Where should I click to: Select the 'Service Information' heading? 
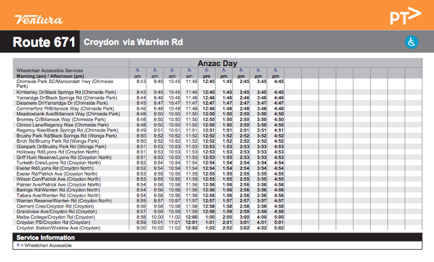pyautogui.click(x=46, y=237)
